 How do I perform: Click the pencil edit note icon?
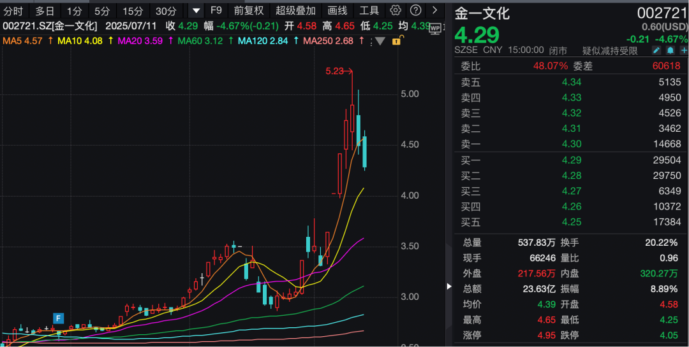click(656, 50)
